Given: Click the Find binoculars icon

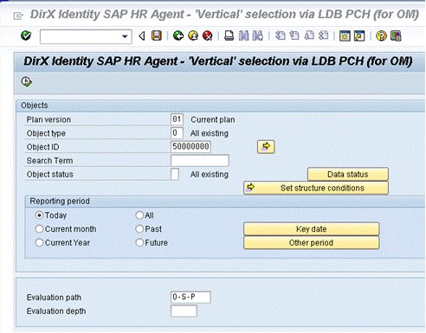Looking at the screenshot, I should click(x=243, y=35).
